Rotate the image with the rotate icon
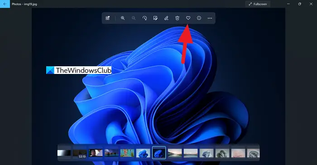Viewport: 317px width, 165px height. [144, 18]
